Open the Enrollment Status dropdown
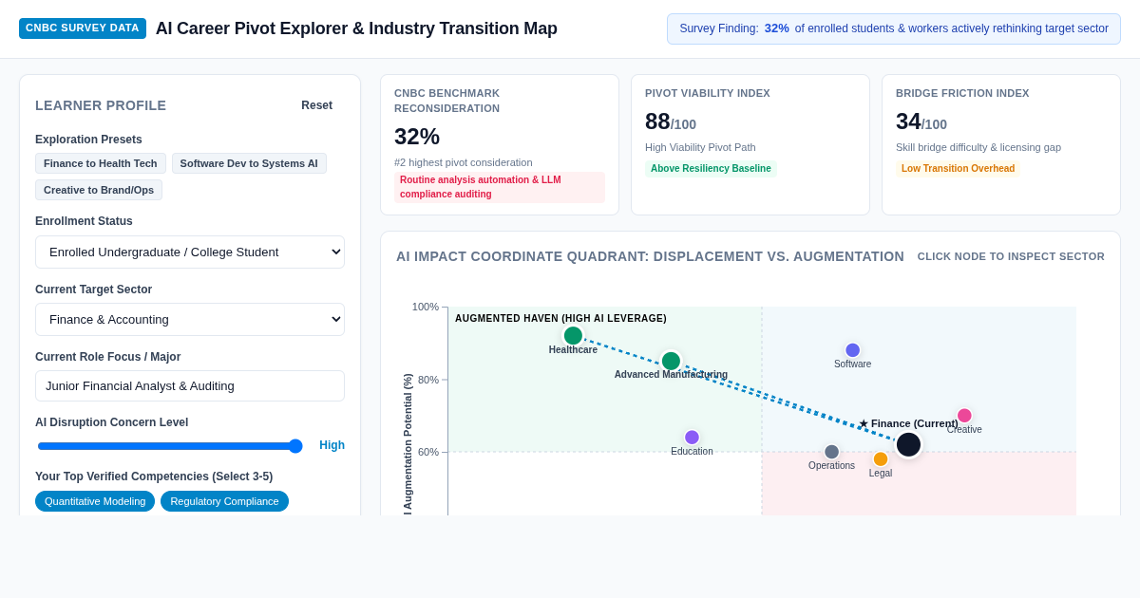 (190, 252)
